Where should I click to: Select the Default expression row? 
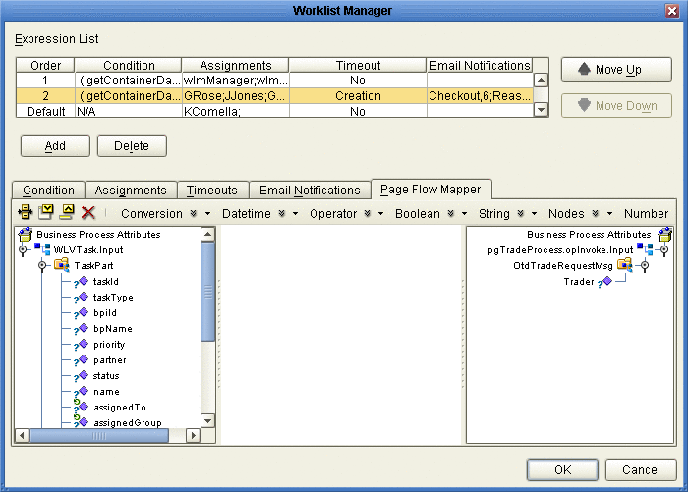pos(274,111)
